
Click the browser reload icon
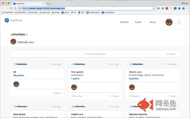coord(11,9)
